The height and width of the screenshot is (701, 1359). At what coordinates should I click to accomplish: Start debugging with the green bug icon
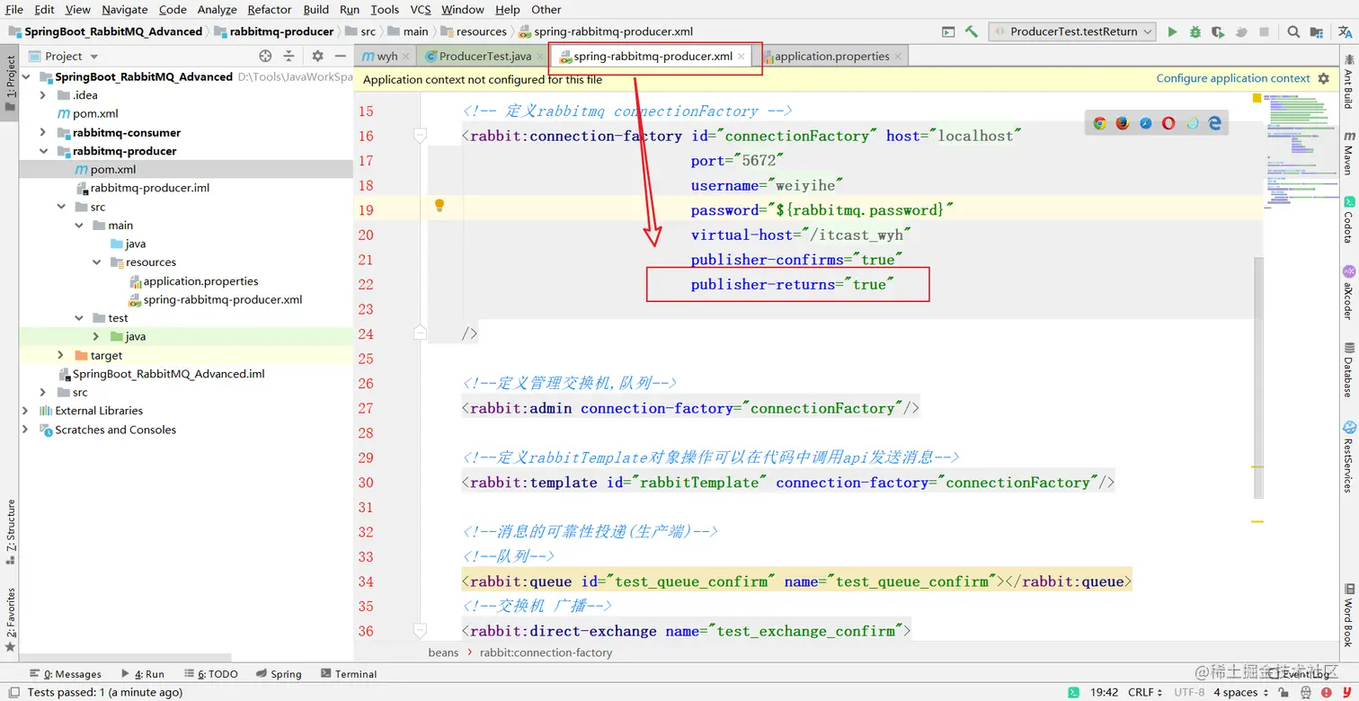point(1195,31)
